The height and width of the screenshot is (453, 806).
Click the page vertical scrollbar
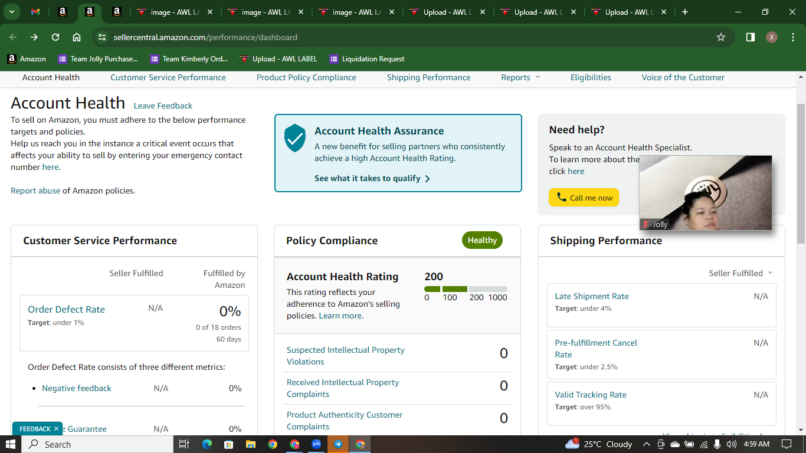801,173
